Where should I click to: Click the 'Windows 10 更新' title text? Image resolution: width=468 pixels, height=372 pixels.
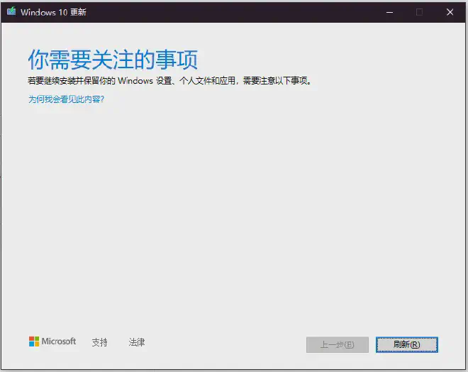pos(53,12)
